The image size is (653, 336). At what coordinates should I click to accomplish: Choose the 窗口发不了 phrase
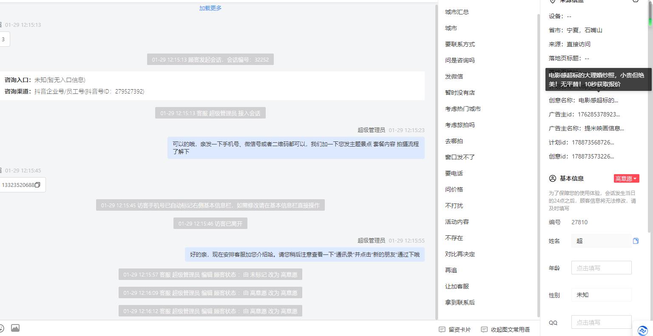click(460, 157)
